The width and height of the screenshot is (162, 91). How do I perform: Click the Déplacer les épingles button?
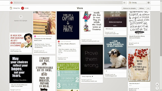point(129,8)
